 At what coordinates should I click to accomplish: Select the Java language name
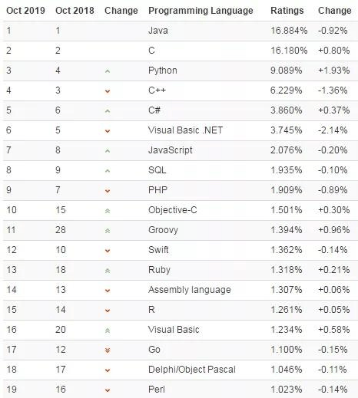point(158,31)
